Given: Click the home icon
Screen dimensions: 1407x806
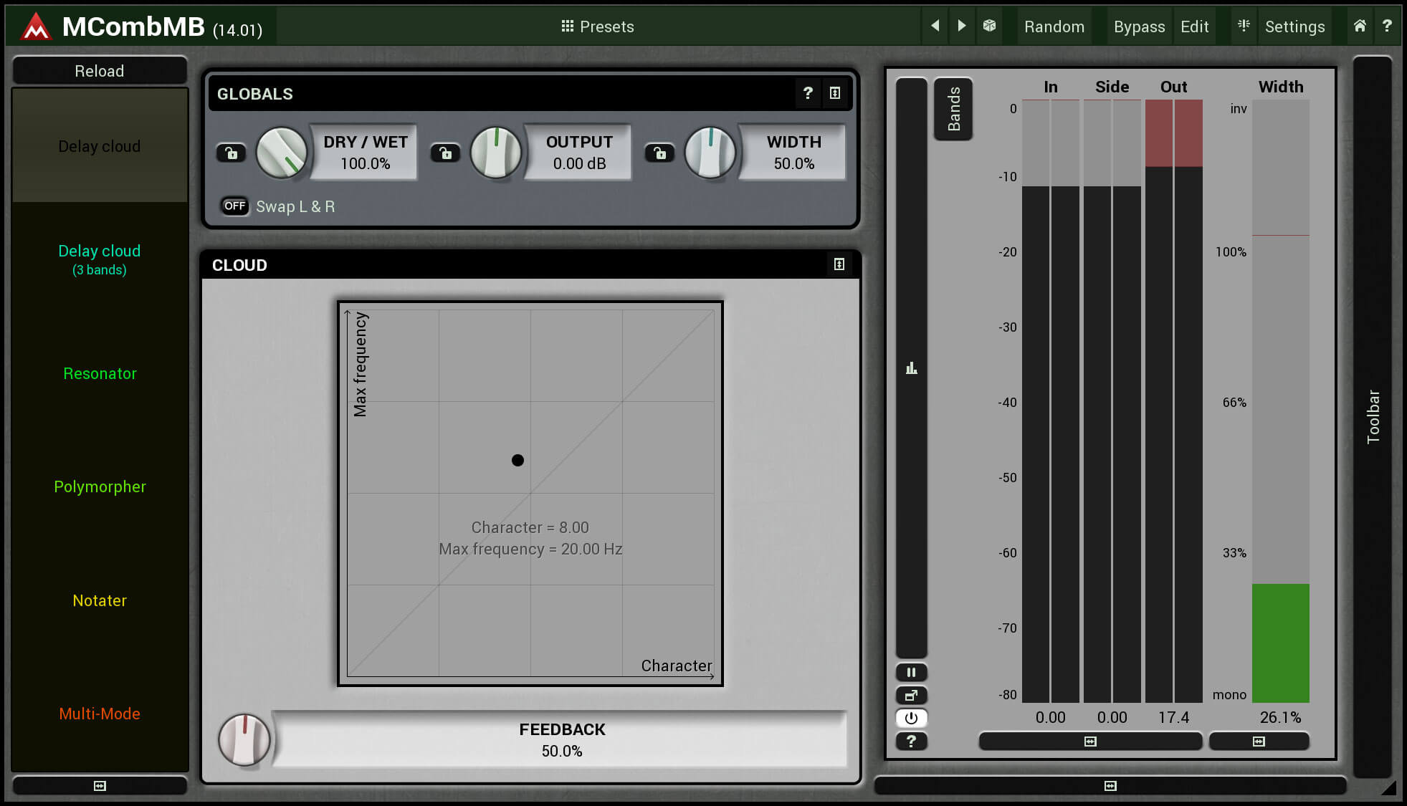Looking at the screenshot, I should [1360, 26].
